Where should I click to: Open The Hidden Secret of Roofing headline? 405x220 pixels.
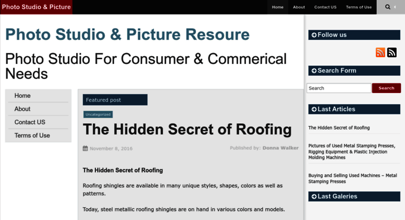pyautogui.click(x=187, y=129)
